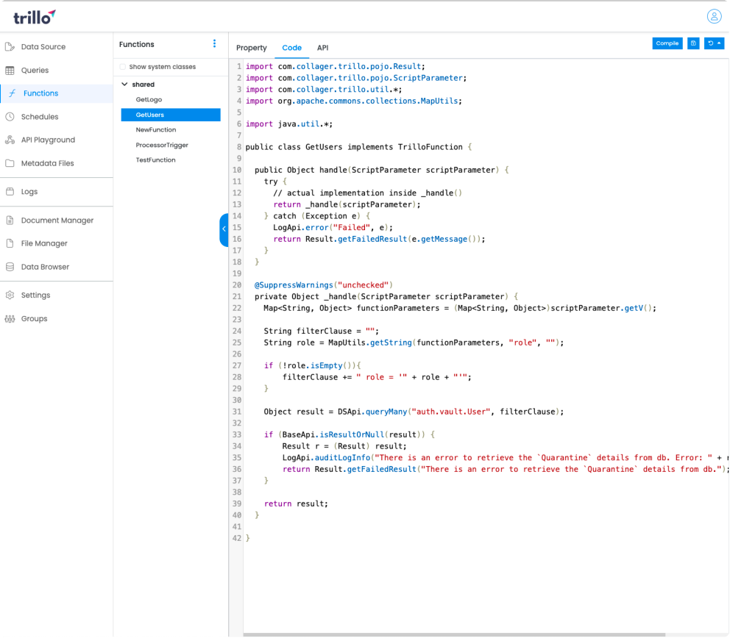
Task: Go to Queries in the sidebar
Action: [x=35, y=71]
